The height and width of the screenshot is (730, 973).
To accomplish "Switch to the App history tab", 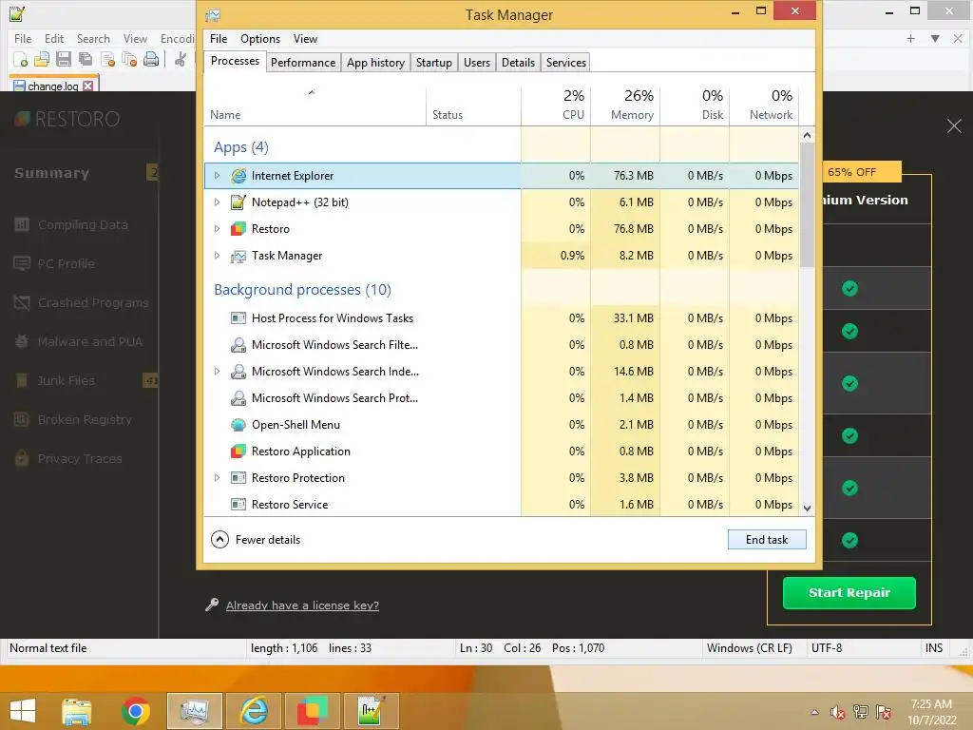I will click(375, 62).
